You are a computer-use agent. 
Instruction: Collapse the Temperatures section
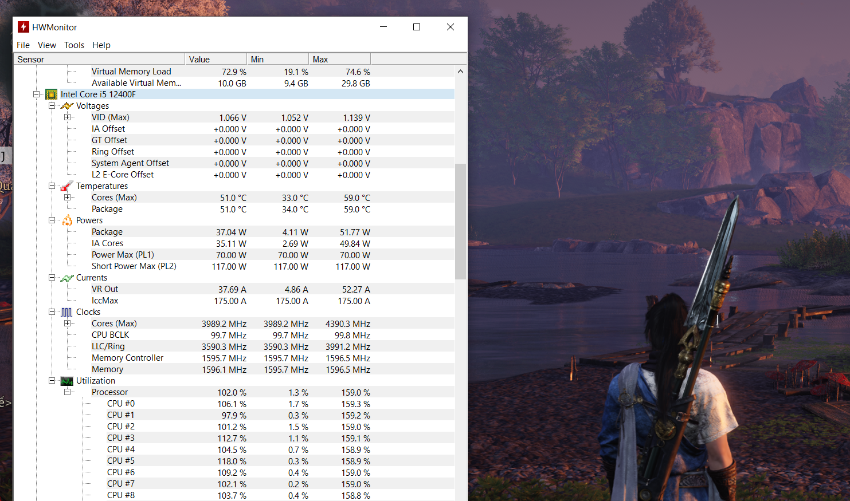tap(52, 186)
